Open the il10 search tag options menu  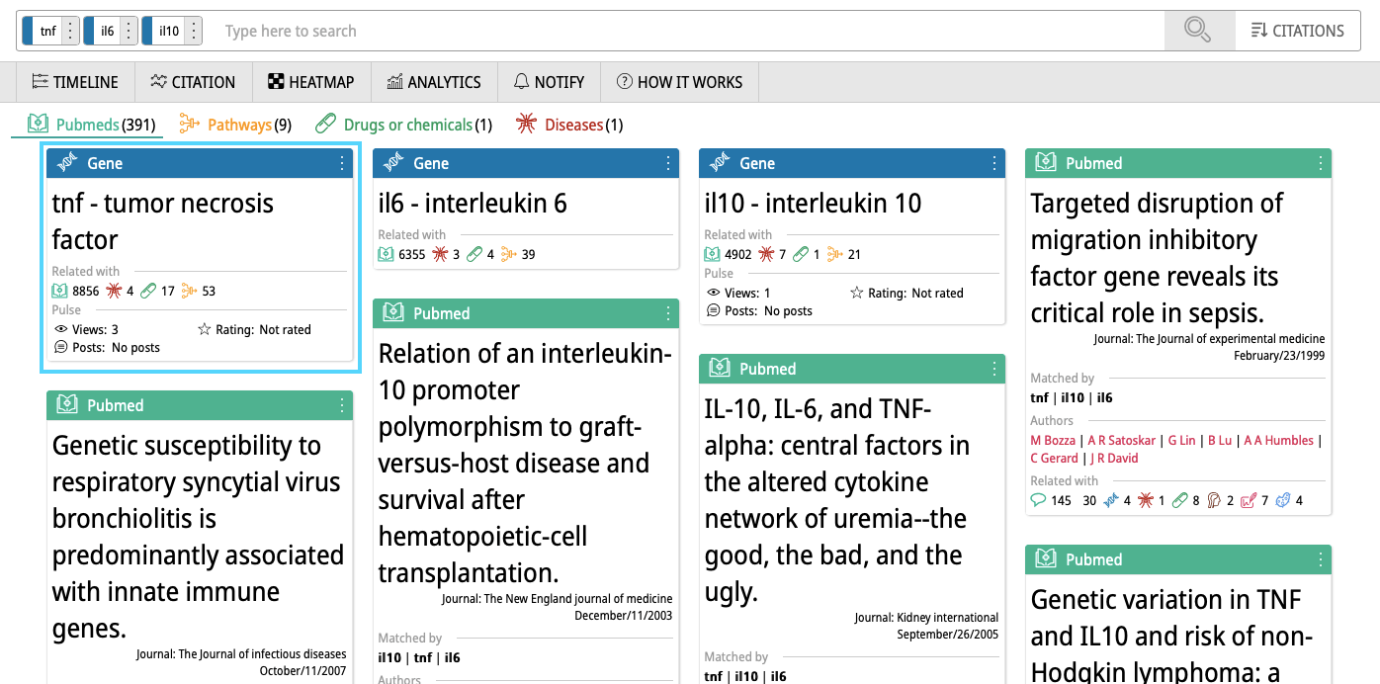(x=194, y=31)
